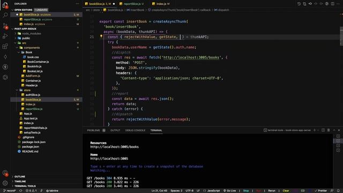
Task: Split the editor right
Action: (x=332, y=4)
